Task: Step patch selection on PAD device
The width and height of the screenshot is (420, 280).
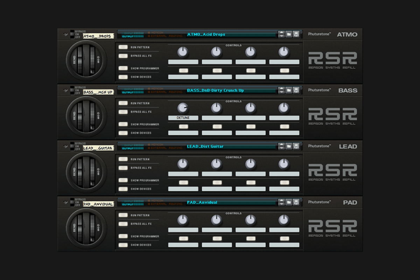Action: coord(281,202)
